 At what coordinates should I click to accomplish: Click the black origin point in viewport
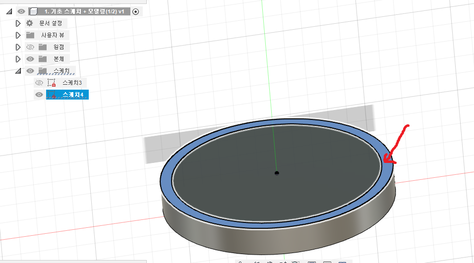[x=277, y=173]
